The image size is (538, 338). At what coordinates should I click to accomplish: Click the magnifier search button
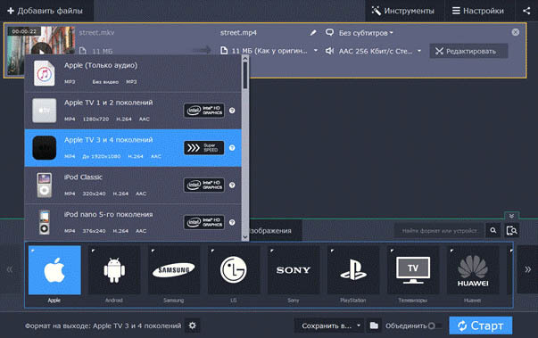pos(493,231)
